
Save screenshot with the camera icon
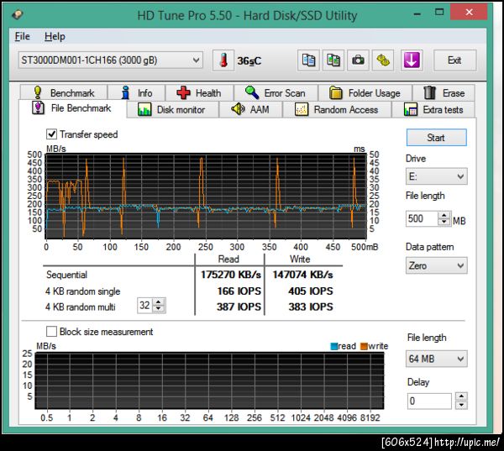pyautogui.click(x=358, y=60)
